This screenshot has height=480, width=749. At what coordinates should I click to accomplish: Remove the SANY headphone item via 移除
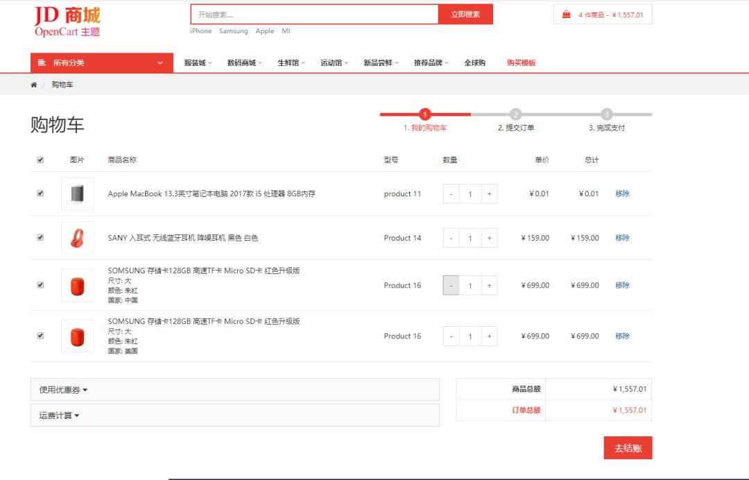(622, 238)
